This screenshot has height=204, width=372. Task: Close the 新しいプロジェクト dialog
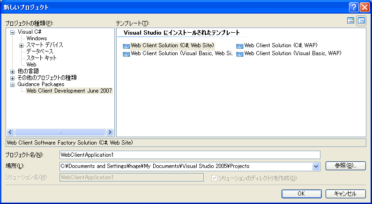pos(365,7)
